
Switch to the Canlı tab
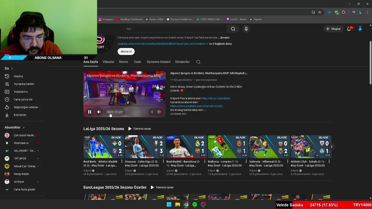click(x=137, y=62)
